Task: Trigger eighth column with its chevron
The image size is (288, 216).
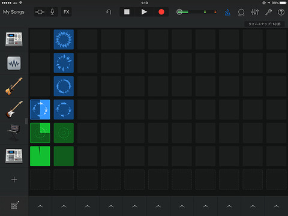Action: (205, 206)
